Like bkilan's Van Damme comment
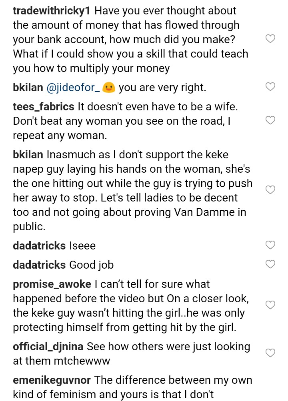The width and height of the screenshot is (288, 401). 270,190
